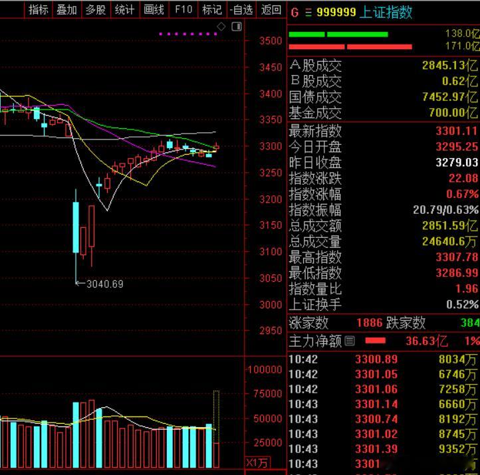Image resolution: width=480 pixels, height=475 pixels.
Task: Click the diamond icon above chart
Action: pyautogui.click(x=221, y=27)
